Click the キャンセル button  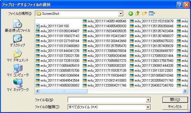(175, 107)
